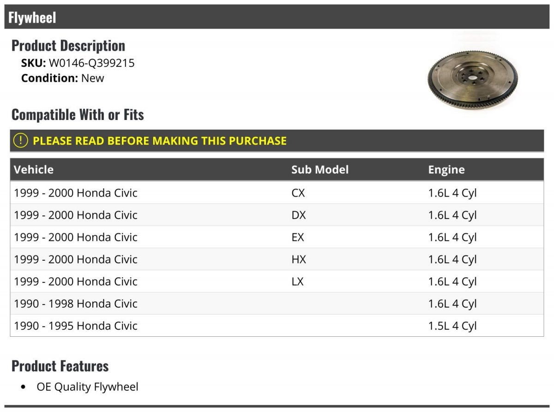This screenshot has height=412, width=554.
Task: Select the 1999 - 2000 Honda Civic CX row
Action: point(277,193)
